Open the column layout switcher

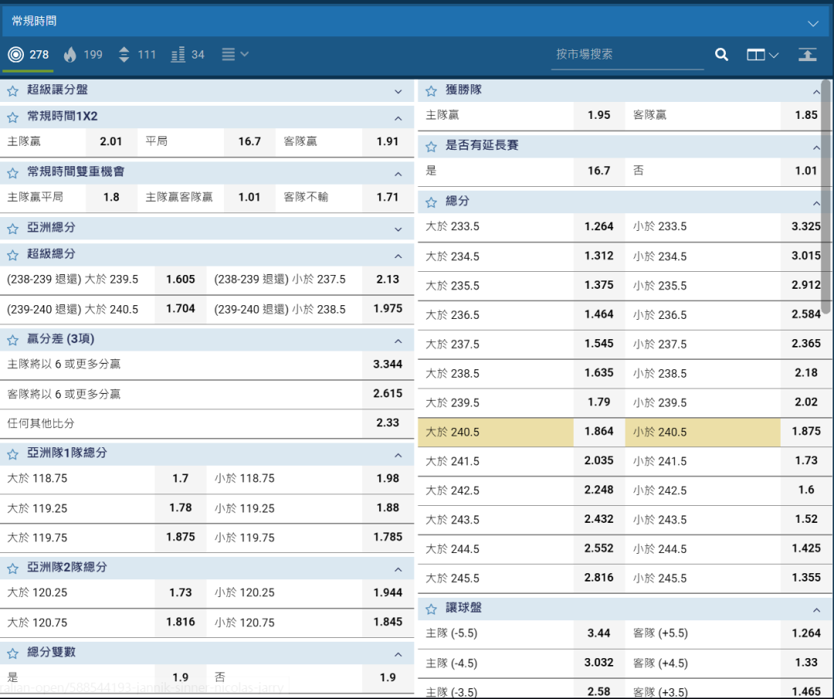[761, 55]
